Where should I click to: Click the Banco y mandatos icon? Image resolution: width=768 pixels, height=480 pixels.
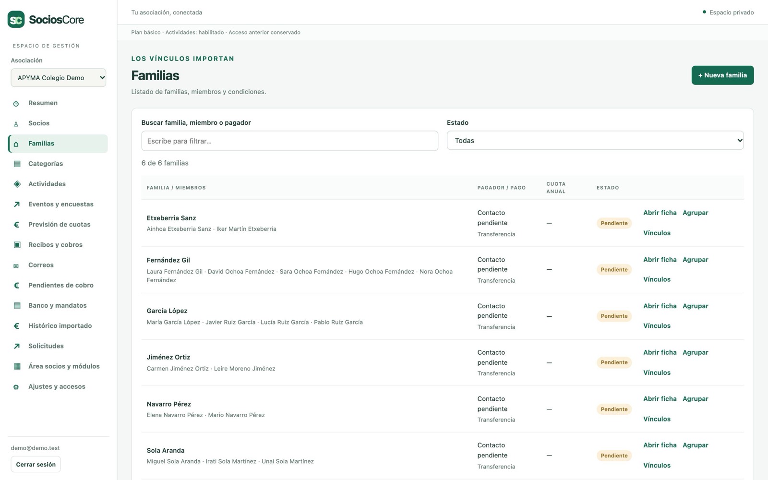point(17,306)
